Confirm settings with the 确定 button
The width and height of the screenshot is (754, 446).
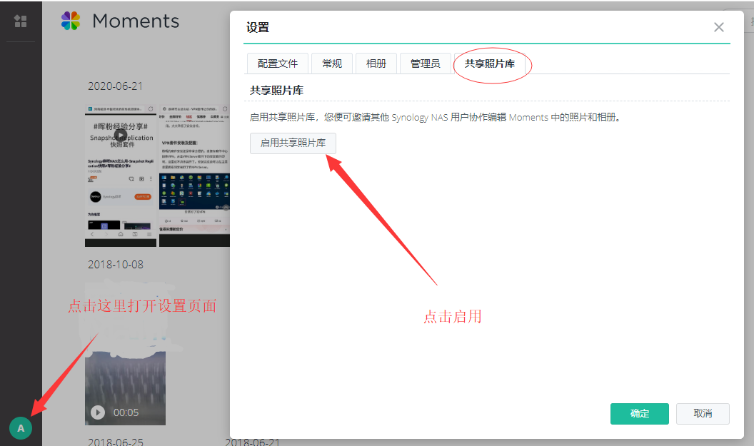(x=639, y=414)
